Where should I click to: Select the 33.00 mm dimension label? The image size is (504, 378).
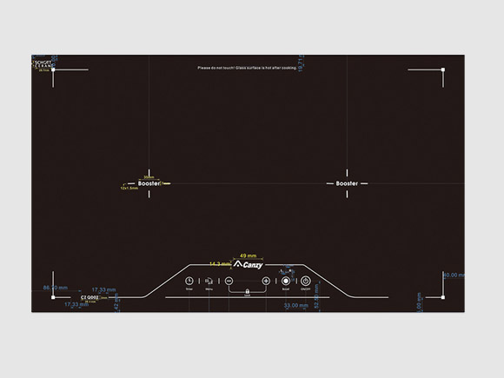[296, 305]
